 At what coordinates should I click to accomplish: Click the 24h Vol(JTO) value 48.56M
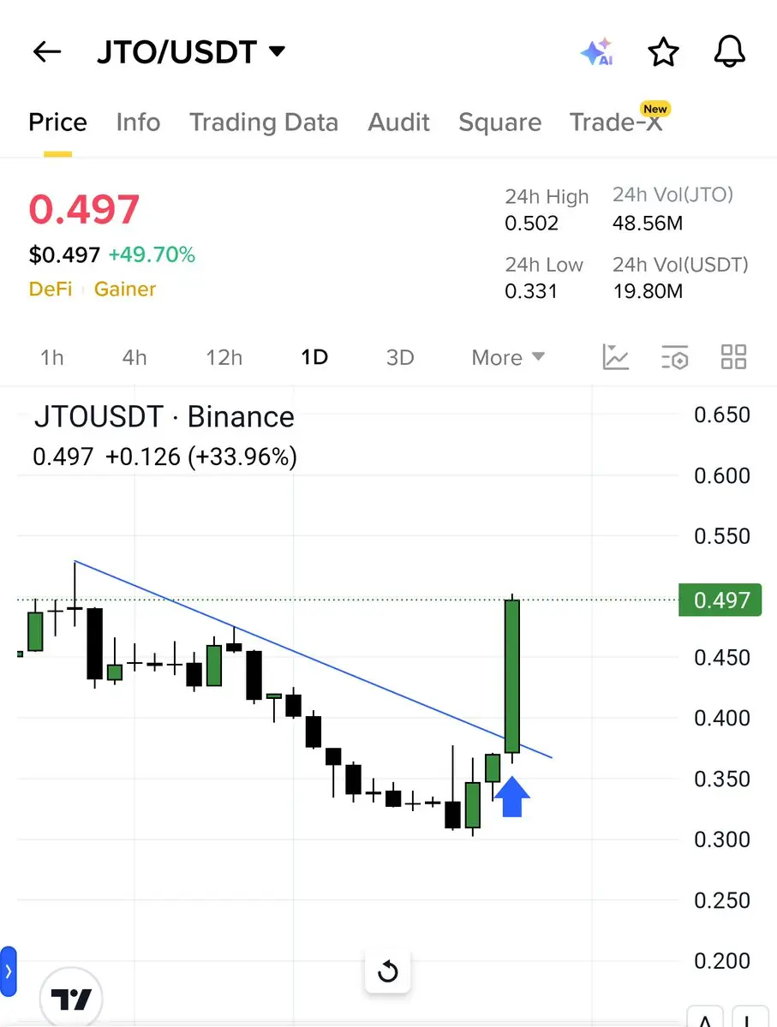(x=648, y=224)
